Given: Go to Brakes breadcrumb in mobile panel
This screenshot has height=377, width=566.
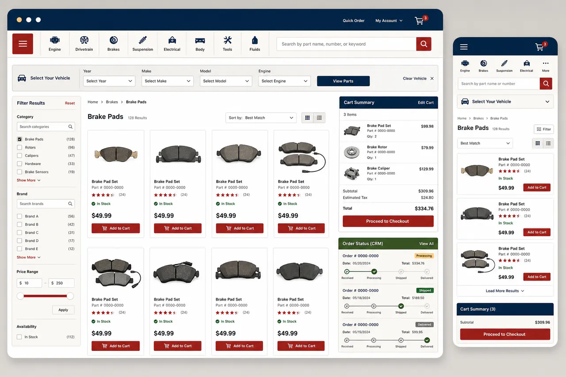Looking at the screenshot, I should click(x=478, y=118).
